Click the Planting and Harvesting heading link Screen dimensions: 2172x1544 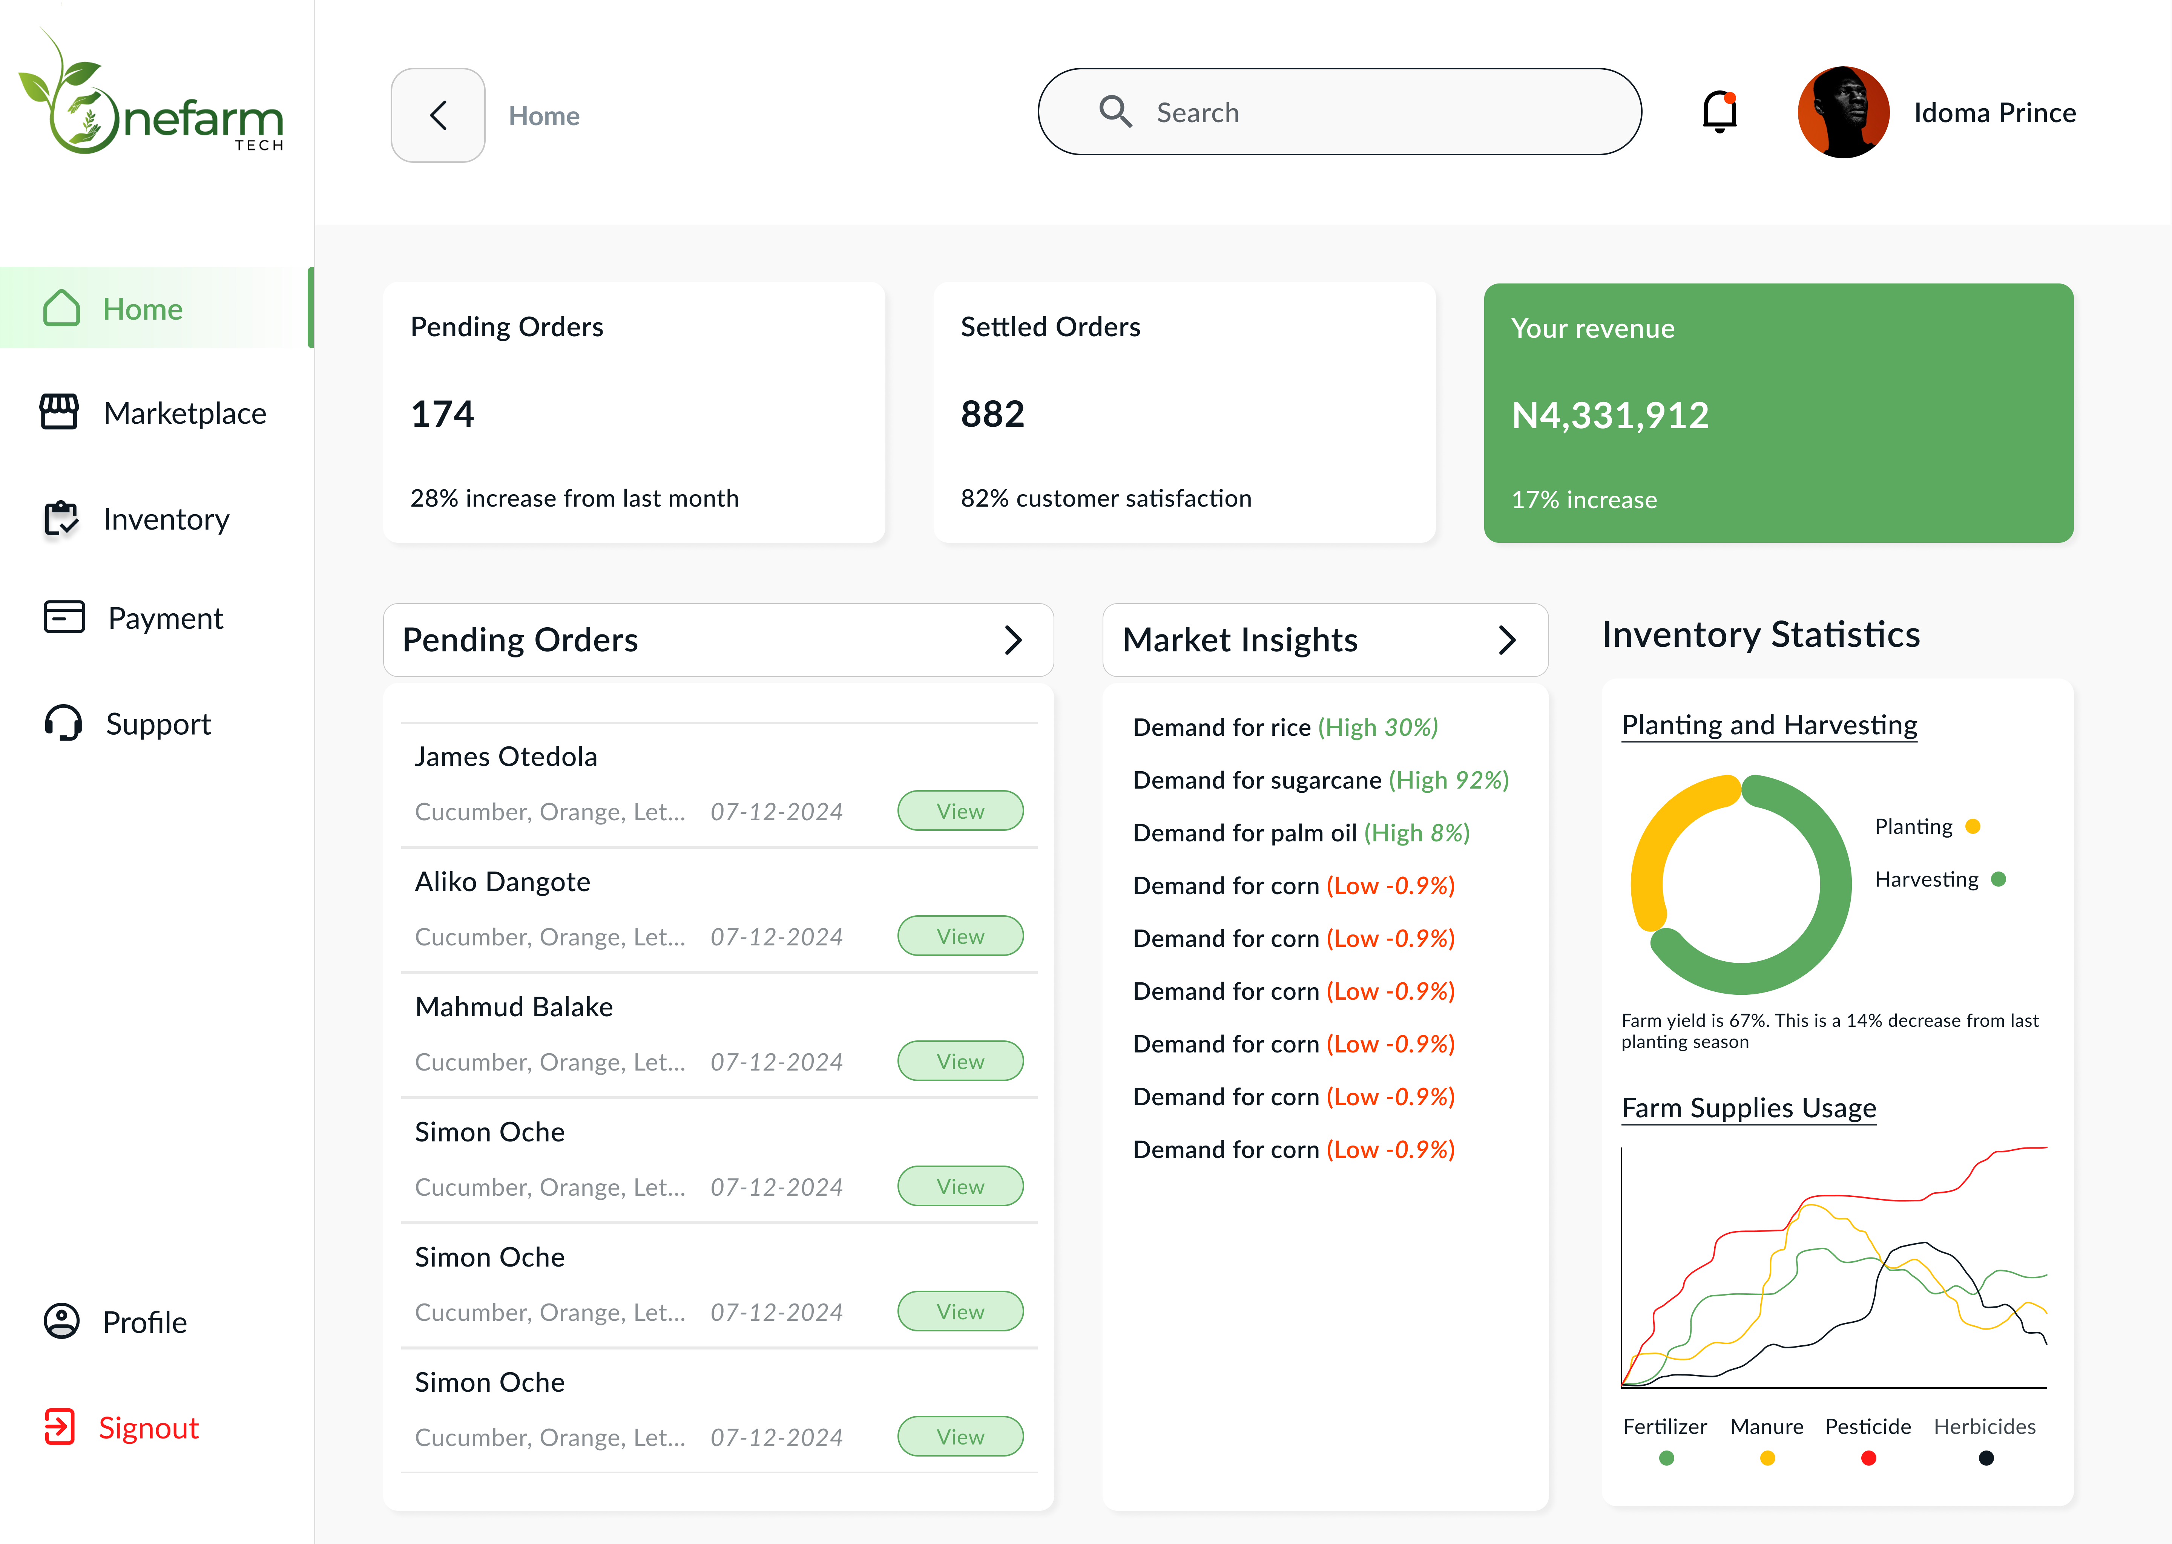1769,725
